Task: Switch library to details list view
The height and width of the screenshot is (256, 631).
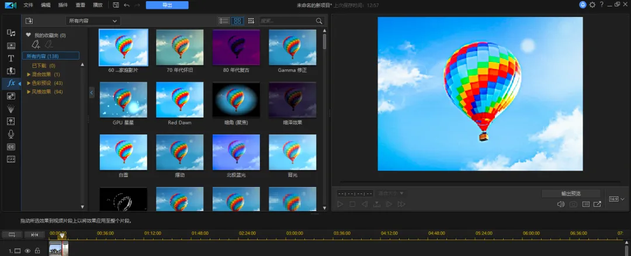Action: coord(224,21)
